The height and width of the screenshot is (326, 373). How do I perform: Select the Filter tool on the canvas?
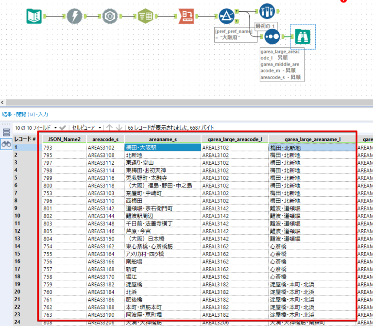pyautogui.click(x=226, y=17)
